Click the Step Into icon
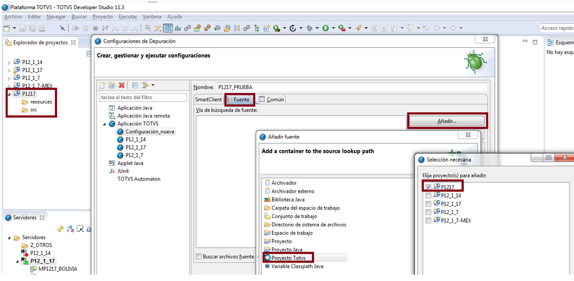 click(115, 28)
